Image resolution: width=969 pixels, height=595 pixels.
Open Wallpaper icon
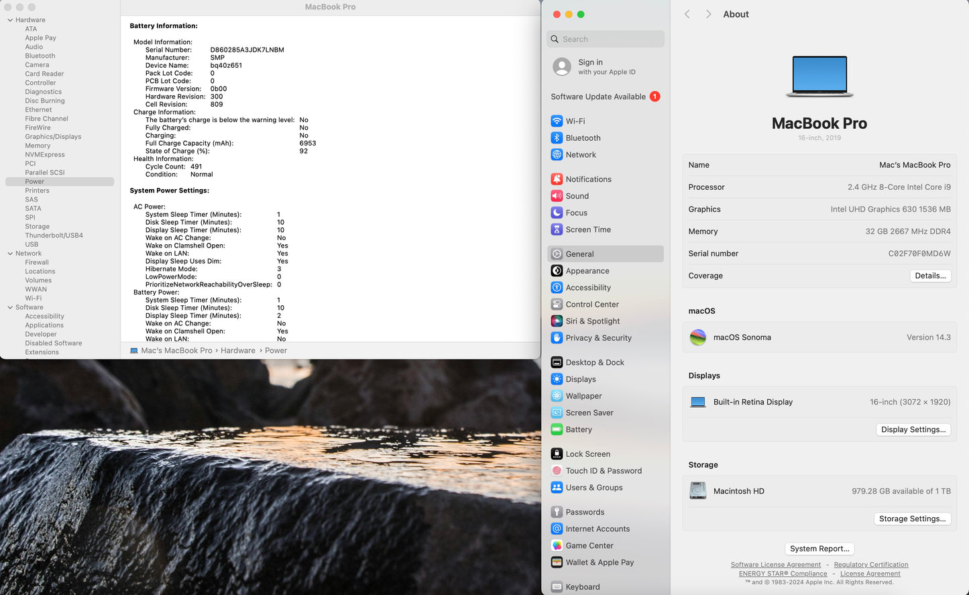click(x=557, y=396)
